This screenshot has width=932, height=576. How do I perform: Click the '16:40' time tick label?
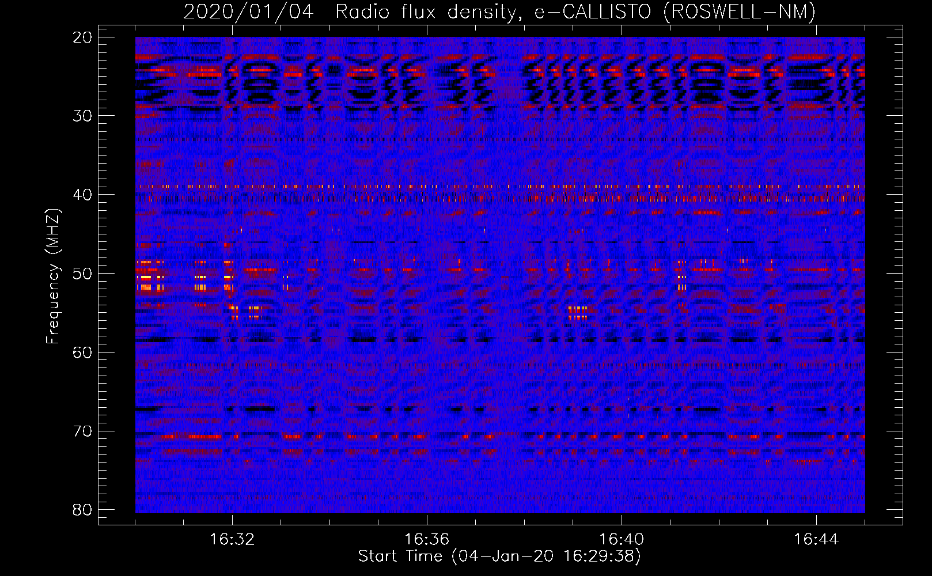point(622,540)
